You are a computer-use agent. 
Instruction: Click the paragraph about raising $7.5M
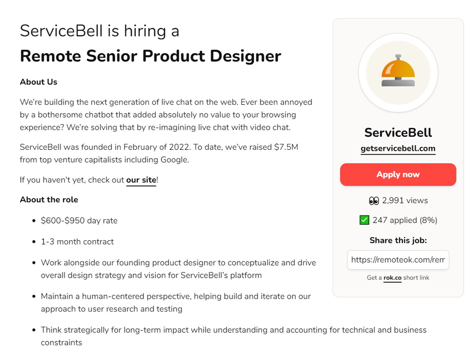(x=159, y=153)
